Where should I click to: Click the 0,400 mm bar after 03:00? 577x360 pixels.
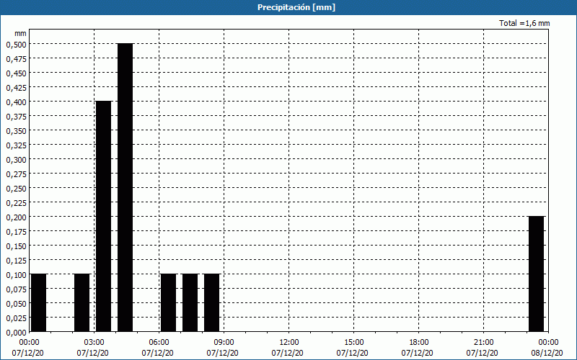[x=103, y=217]
